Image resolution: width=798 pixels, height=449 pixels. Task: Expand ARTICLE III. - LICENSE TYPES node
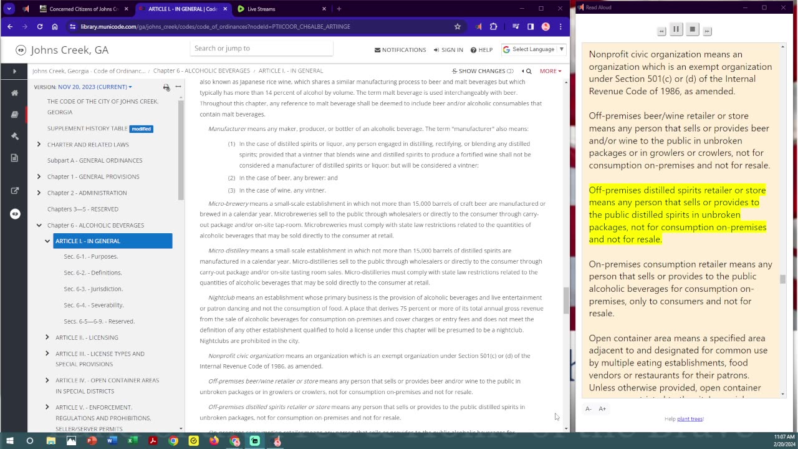pos(47,354)
